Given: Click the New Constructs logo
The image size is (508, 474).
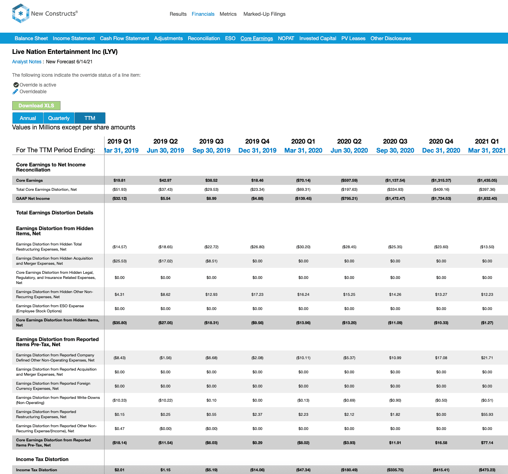Looking at the screenshot, I should click(45, 13).
